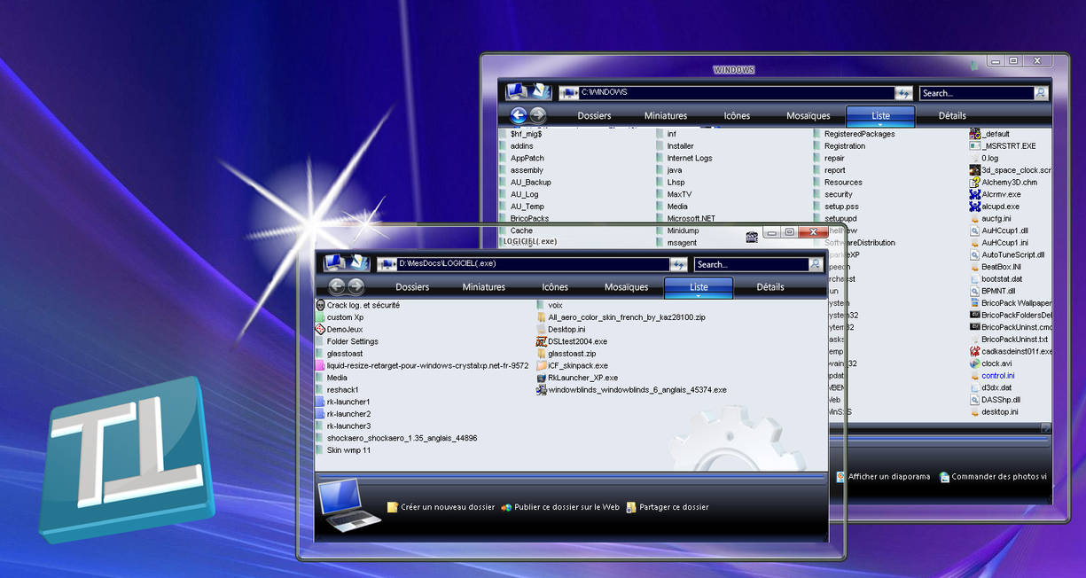The height and width of the screenshot is (578, 1086).
Task: Click search magnifier icon in LOGICIEL(.exe) window
Action: tap(815, 264)
